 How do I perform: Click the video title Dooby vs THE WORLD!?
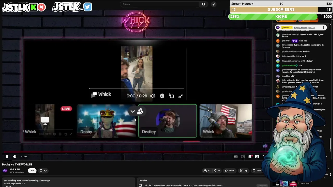17,164
